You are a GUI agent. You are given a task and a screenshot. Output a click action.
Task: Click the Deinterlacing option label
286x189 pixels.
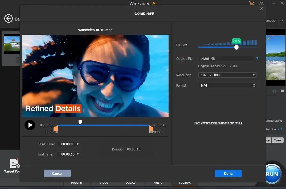click(274, 121)
